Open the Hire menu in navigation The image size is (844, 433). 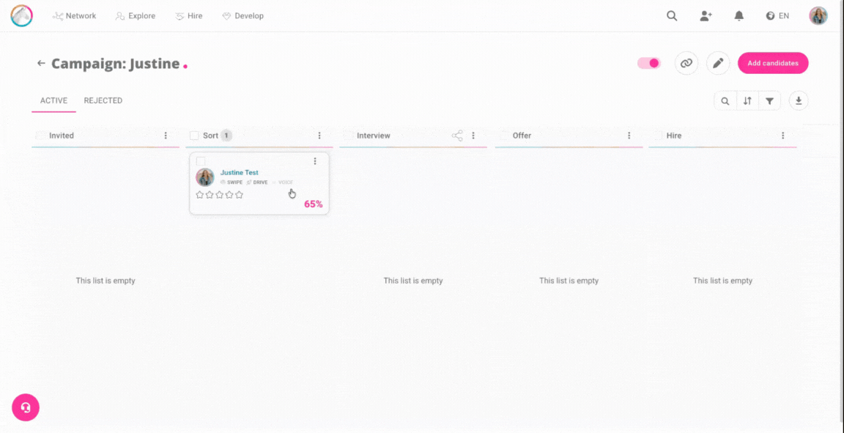pos(189,16)
